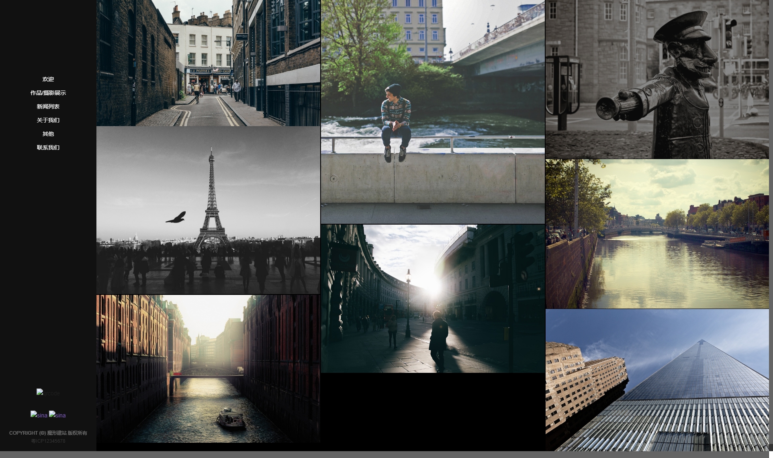Open the river with bridge photo
This screenshot has width=773, height=458.
(657, 234)
